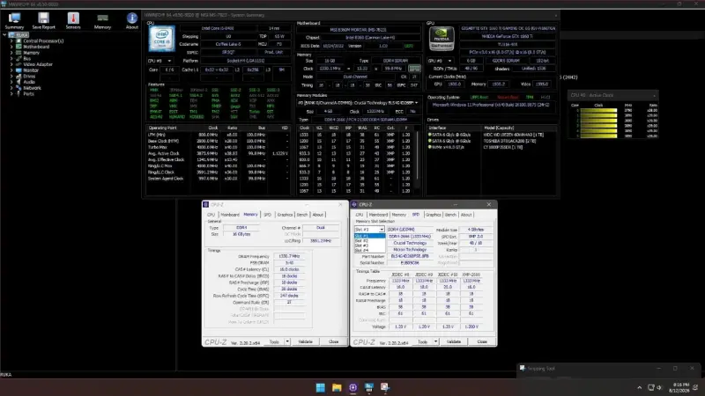Image resolution: width=705 pixels, height=396 pixels.
Task: Click the Snipping Tool taskbar icon
Action: point(385,387)
